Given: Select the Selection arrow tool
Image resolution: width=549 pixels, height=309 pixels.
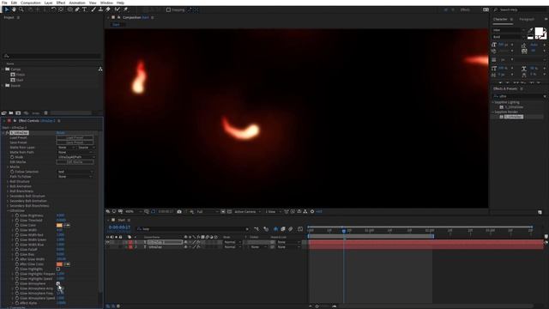Looking at the screenshot, I should [x=7, y=9].
